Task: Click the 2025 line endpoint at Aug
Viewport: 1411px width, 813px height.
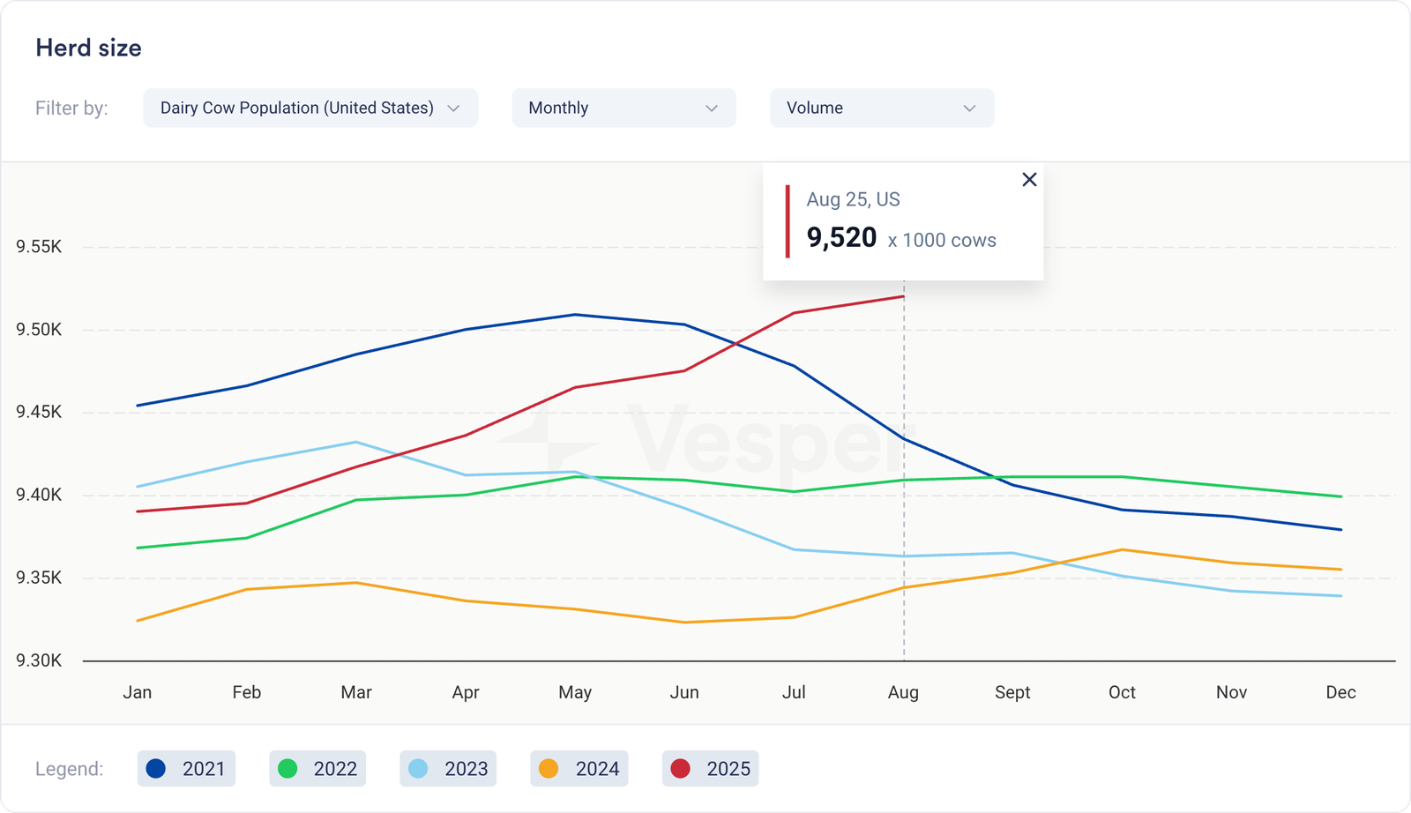Action: [903, 297]
